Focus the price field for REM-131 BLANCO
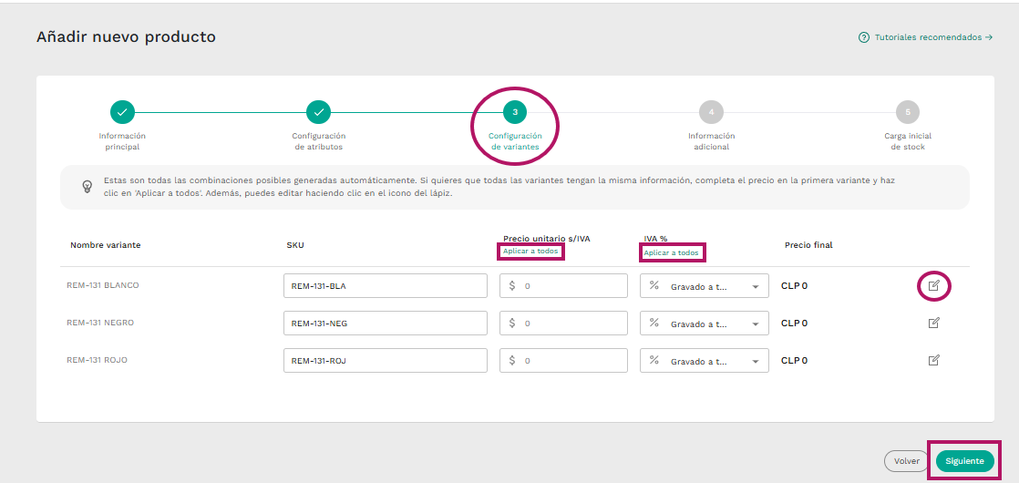 [x=563, y=286]
